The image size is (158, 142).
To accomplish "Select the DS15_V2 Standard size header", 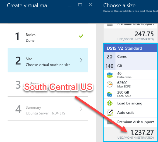I will (x=130, y=48).
